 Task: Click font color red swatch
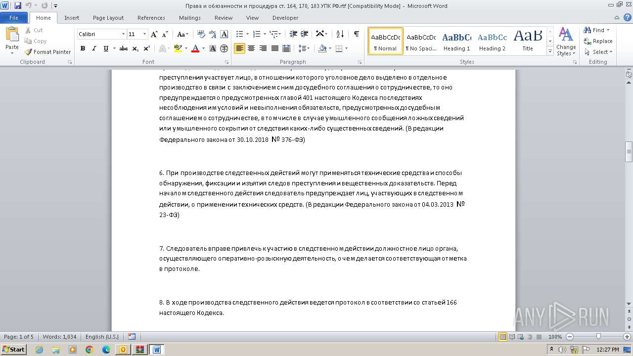pyautogui.click(x=195, y=48)
